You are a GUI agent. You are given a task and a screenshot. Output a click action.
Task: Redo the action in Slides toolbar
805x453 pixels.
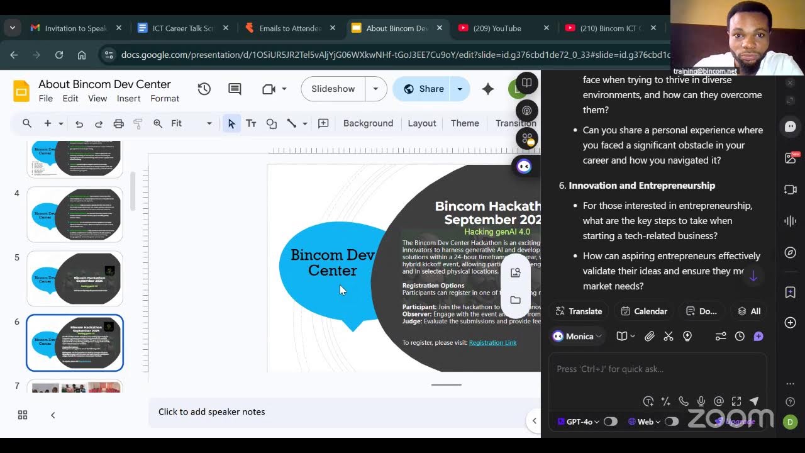point(99,123)
